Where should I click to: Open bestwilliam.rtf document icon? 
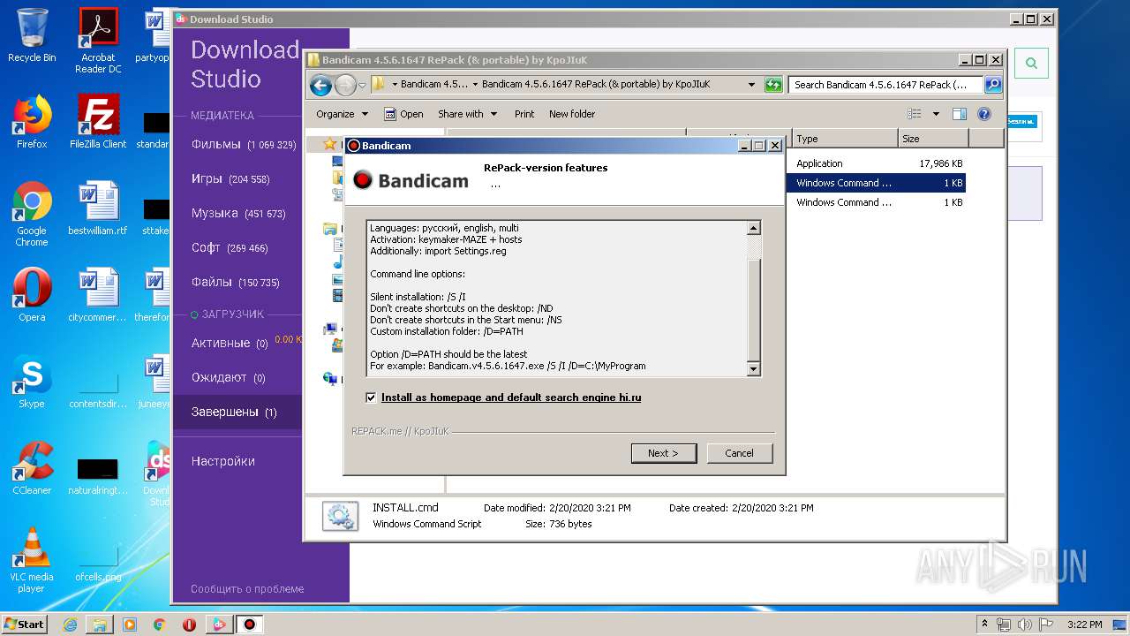coord(98,208)
